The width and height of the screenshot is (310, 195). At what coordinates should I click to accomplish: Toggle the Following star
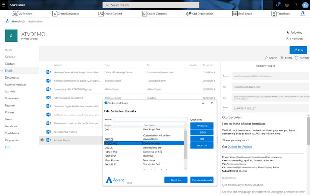(x=288, y=32)
